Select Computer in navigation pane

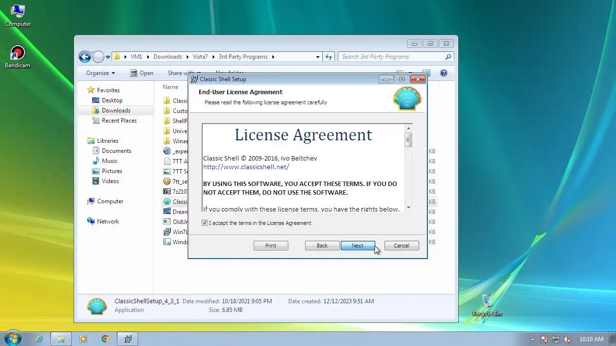110,201
